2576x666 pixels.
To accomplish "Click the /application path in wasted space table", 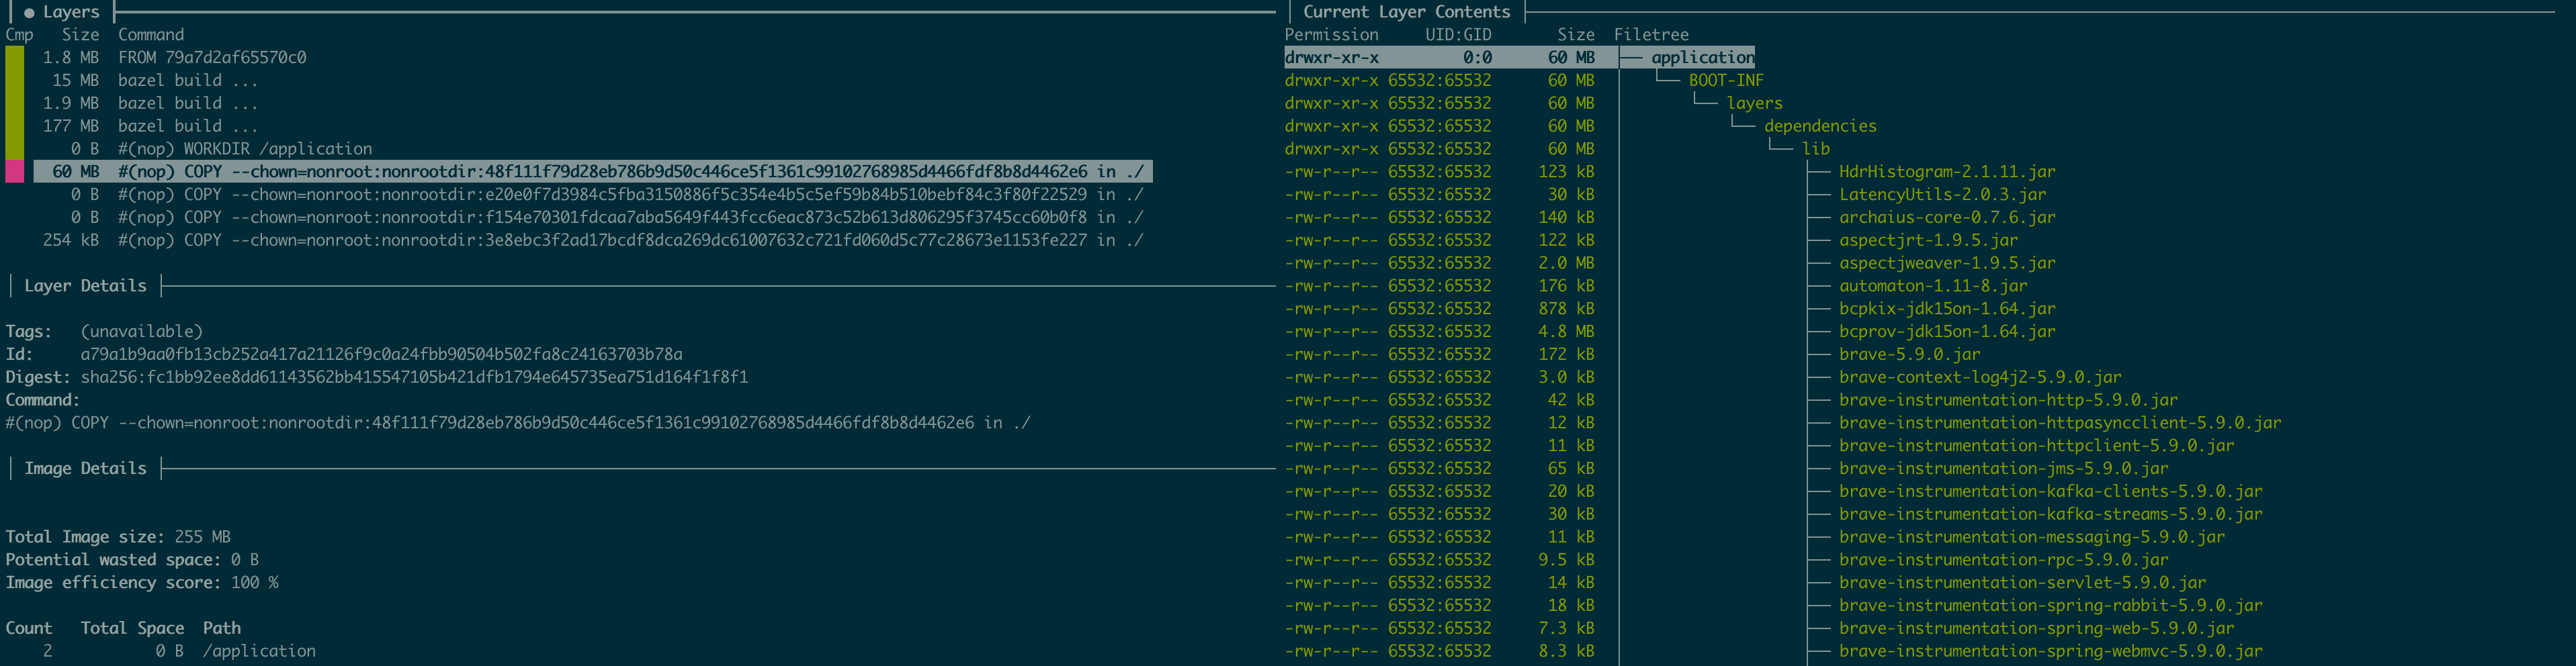I will click(259, 651).
